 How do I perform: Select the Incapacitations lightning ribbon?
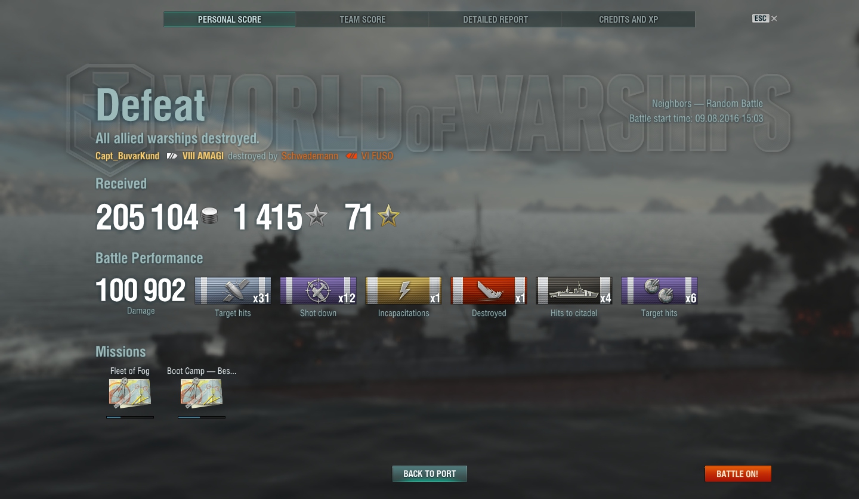pyautogui.click(x=403, y=291)
